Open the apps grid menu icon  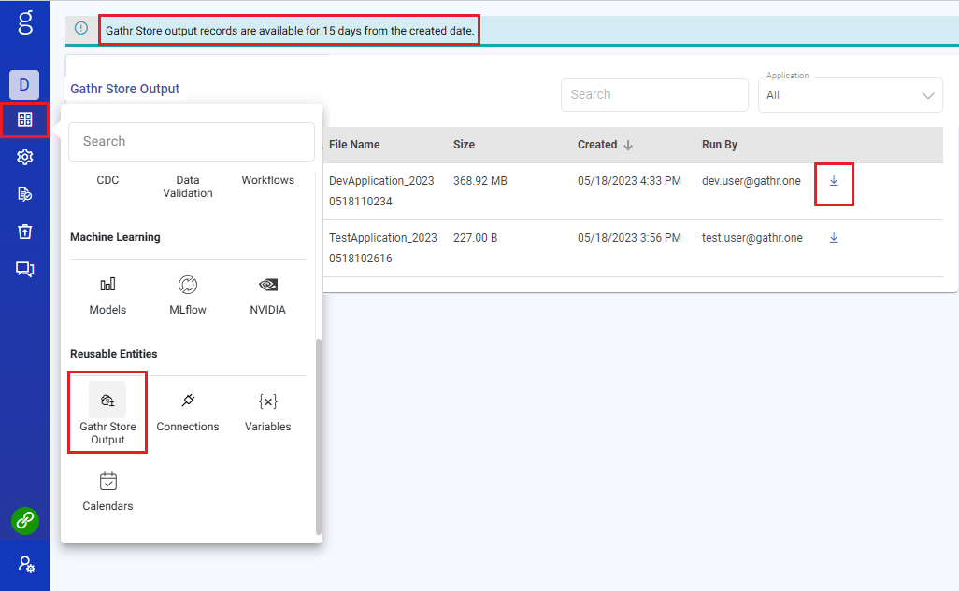coord(25,120)
